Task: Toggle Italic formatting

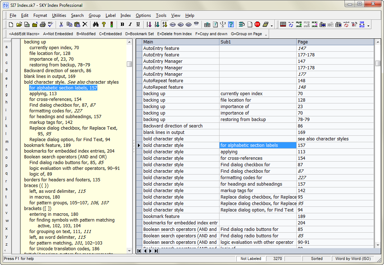Action: (x=130, y=24)
